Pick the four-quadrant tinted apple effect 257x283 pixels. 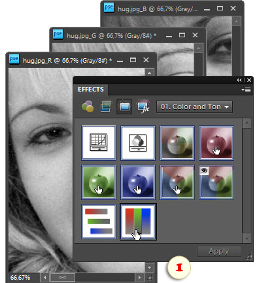click(x=177, y=143)
